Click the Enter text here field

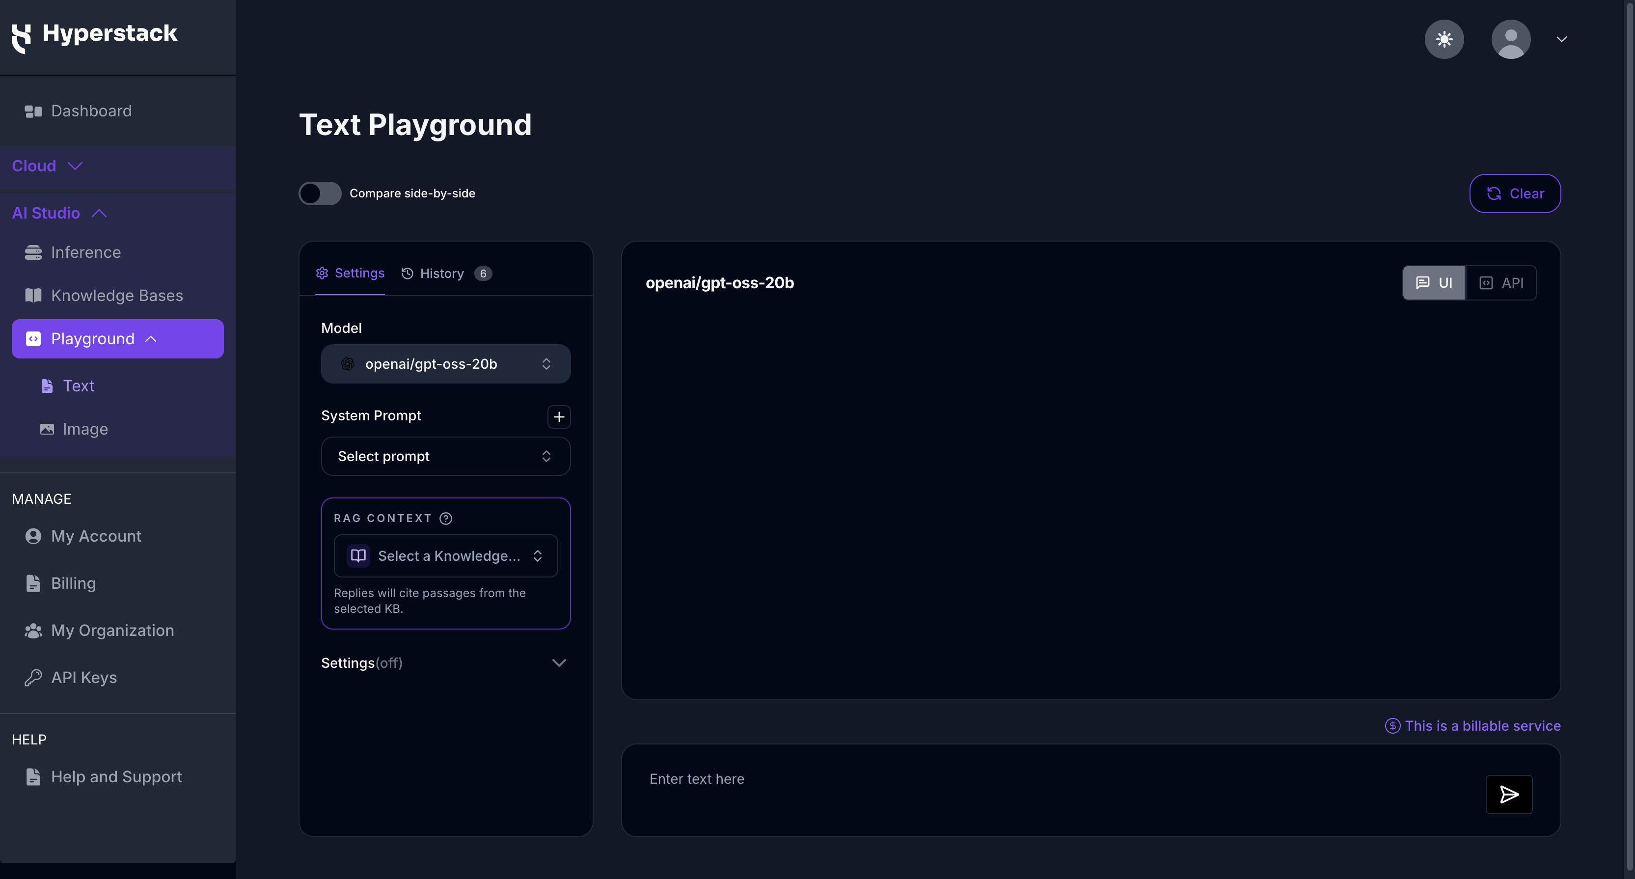pos(1054,779)
